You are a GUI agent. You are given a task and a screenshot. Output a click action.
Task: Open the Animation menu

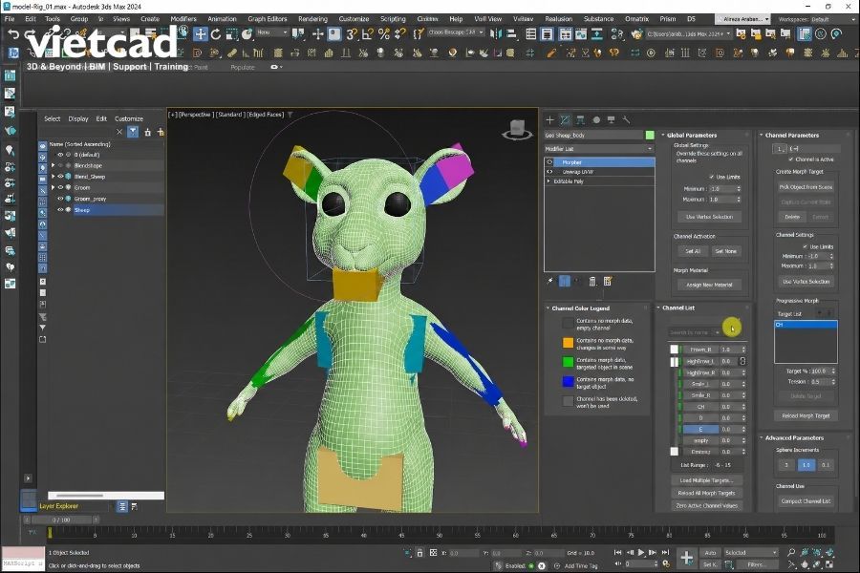pyautogui.click(x=222, y=19)
